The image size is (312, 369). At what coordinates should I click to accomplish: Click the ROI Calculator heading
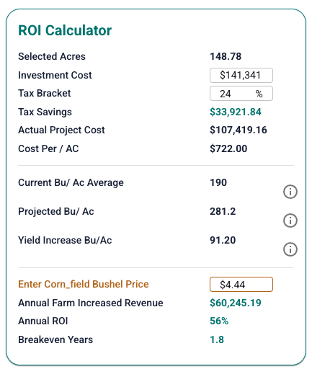(65, 30)
